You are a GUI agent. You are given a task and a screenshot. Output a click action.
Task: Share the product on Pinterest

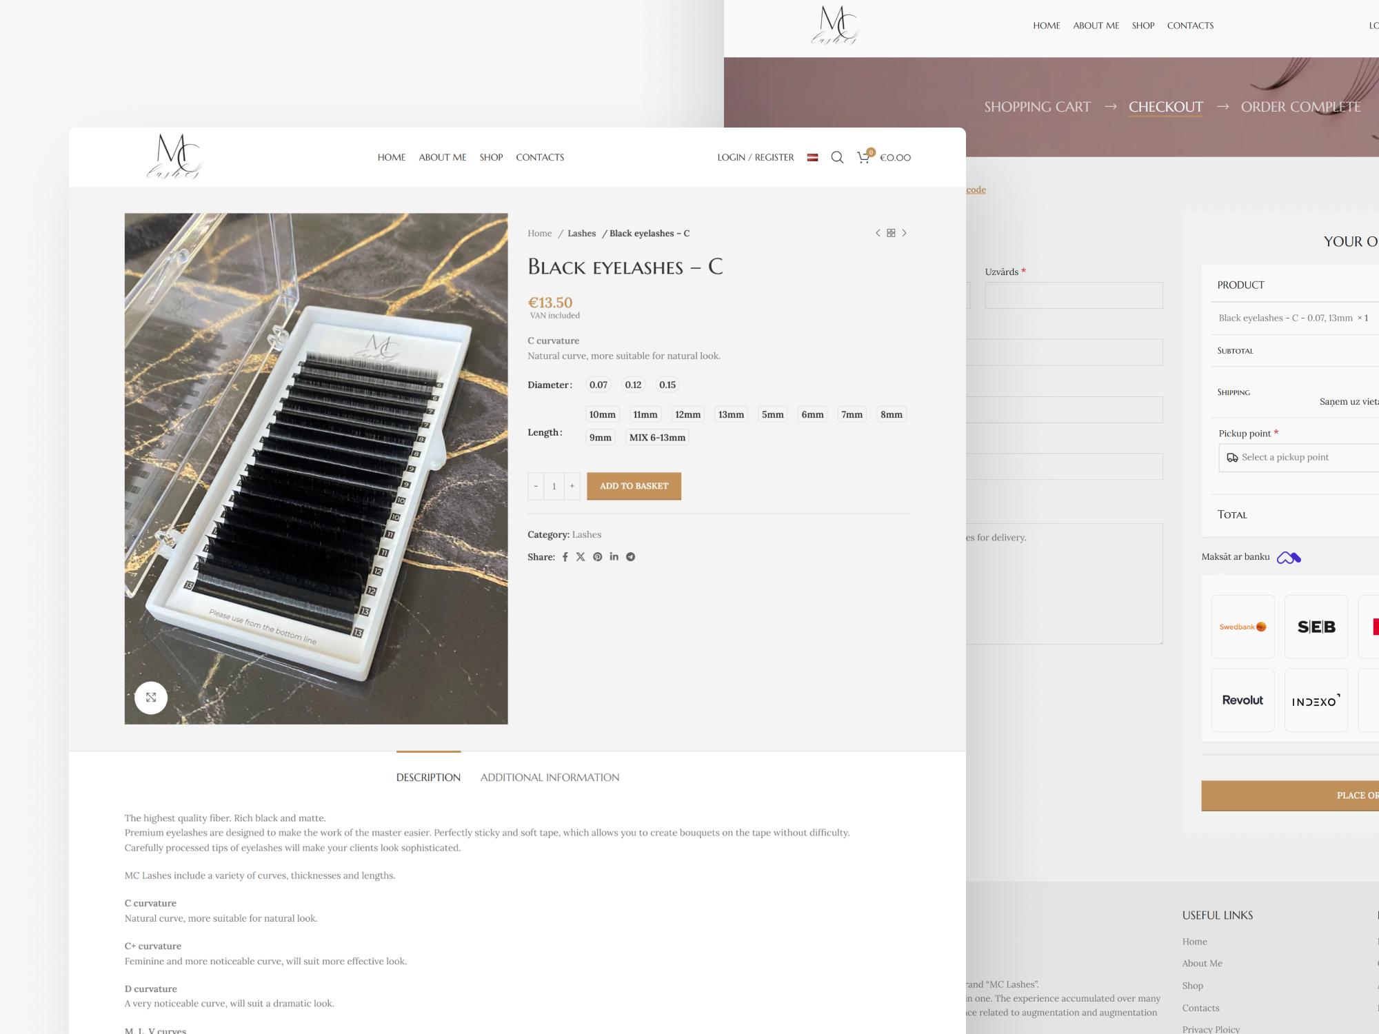pos(597,556)
